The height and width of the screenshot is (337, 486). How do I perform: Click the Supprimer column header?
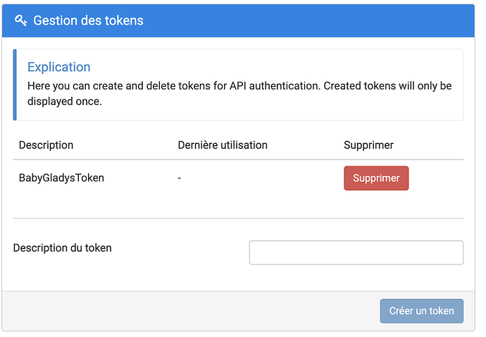click(368, 145)
